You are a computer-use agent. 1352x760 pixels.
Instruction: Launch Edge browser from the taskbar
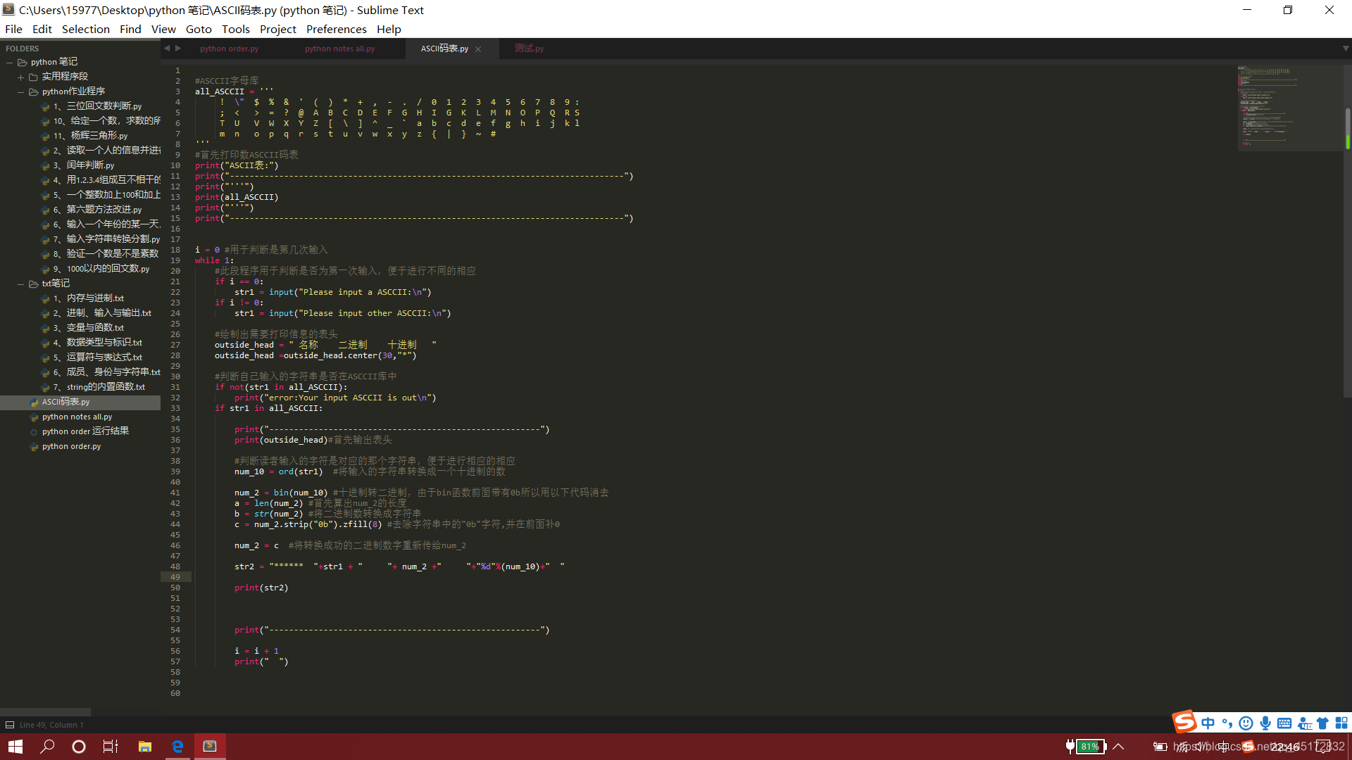click(177, 747)
